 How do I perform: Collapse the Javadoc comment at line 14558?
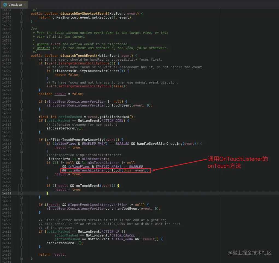(21, 29)
